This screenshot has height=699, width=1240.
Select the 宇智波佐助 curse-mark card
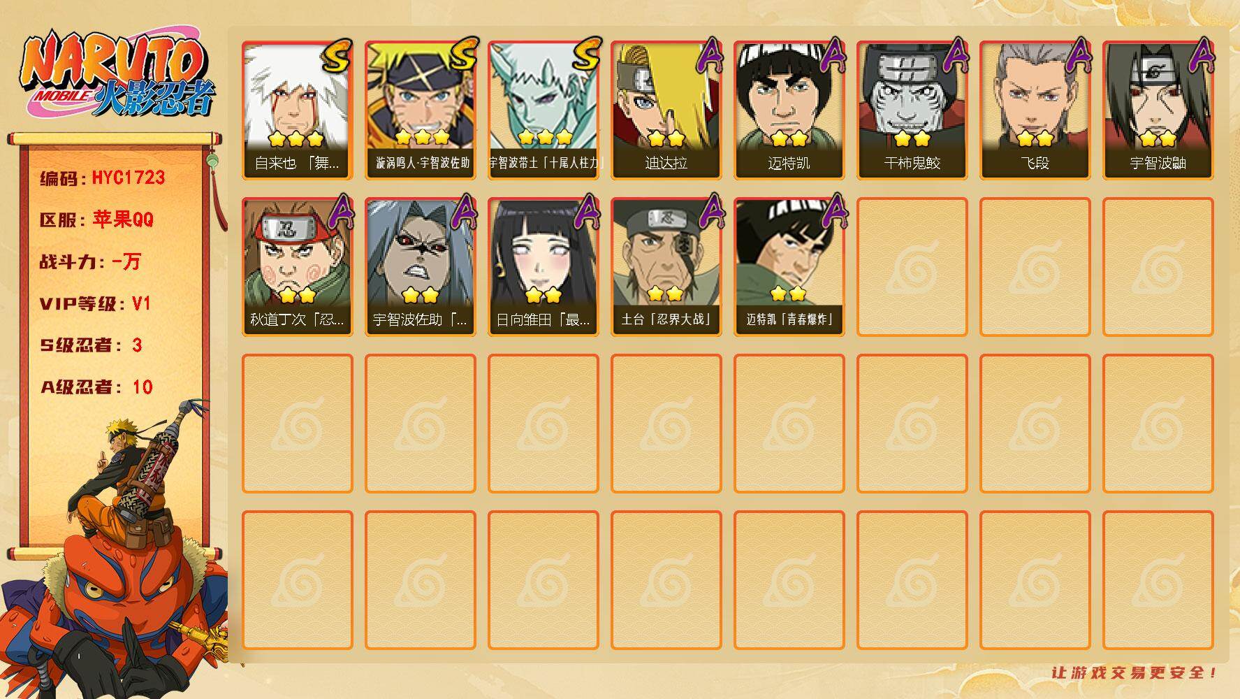421,267
